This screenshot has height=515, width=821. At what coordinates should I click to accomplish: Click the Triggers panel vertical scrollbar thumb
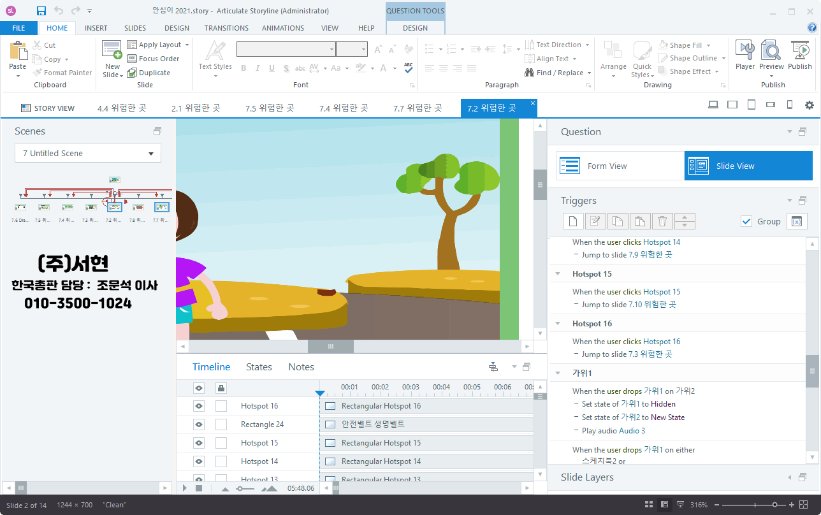tap(813, 371)
